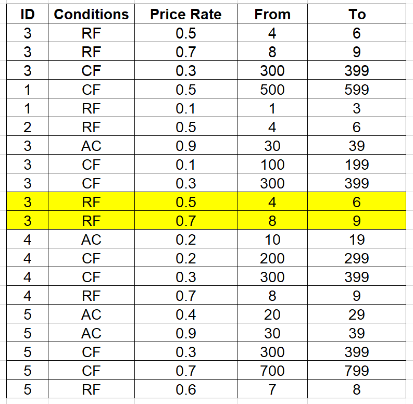The width and height of the screenshot is (413, 404).
Task: Select the From header cell
Action: (x=272, y=15)
